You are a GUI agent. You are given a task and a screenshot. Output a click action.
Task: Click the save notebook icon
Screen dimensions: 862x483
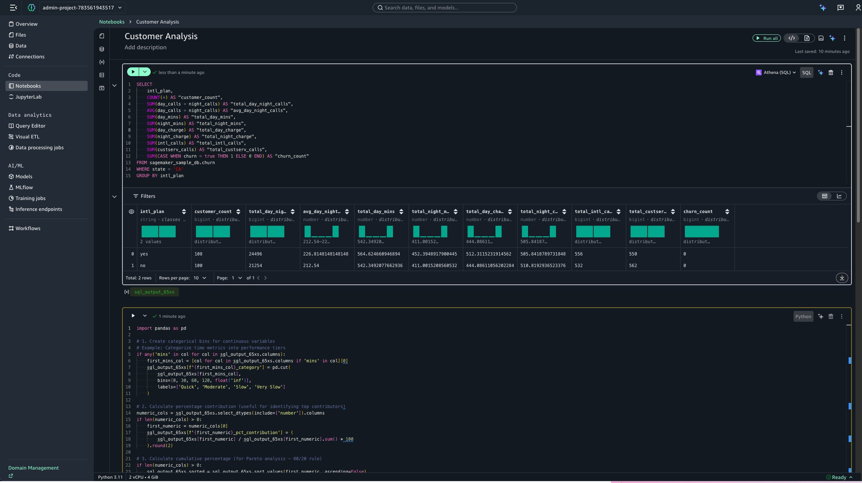pos(821,38)
